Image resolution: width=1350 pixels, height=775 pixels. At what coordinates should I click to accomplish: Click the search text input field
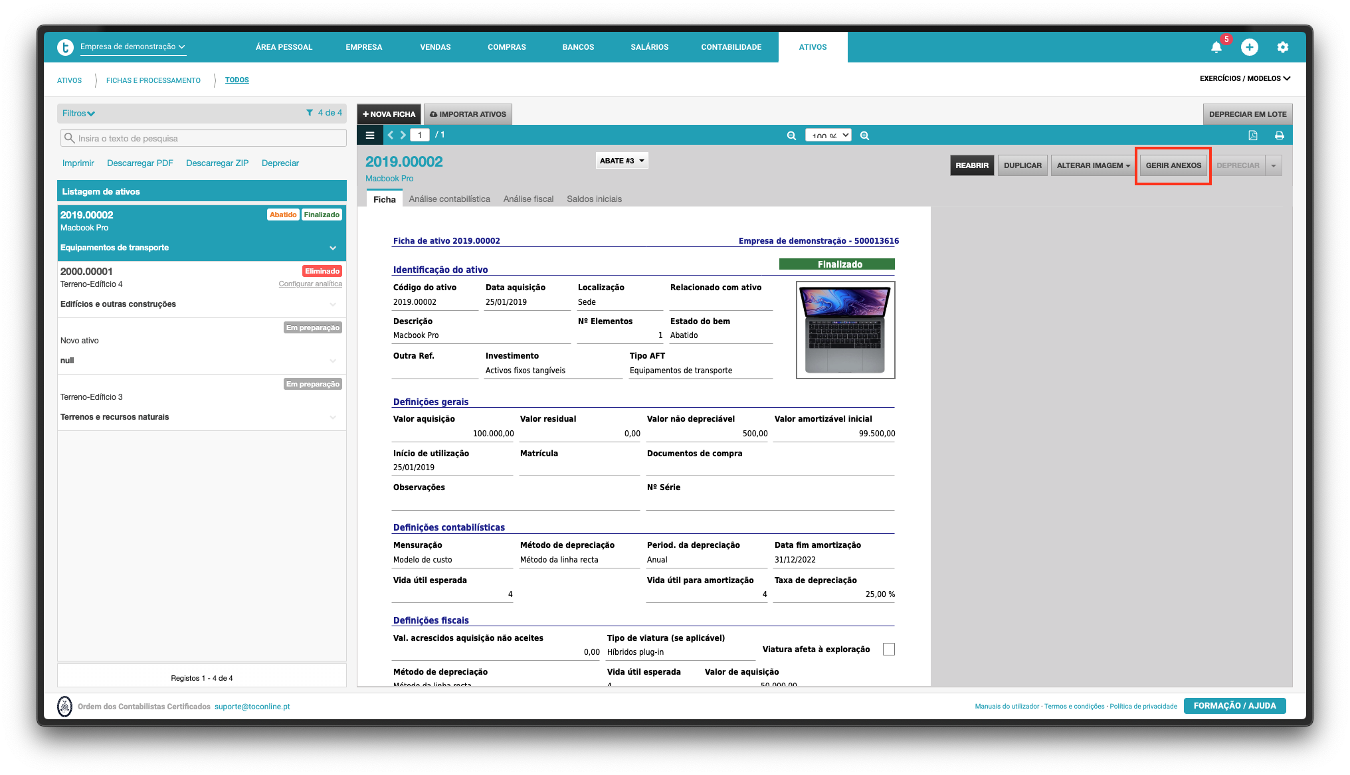202,138
